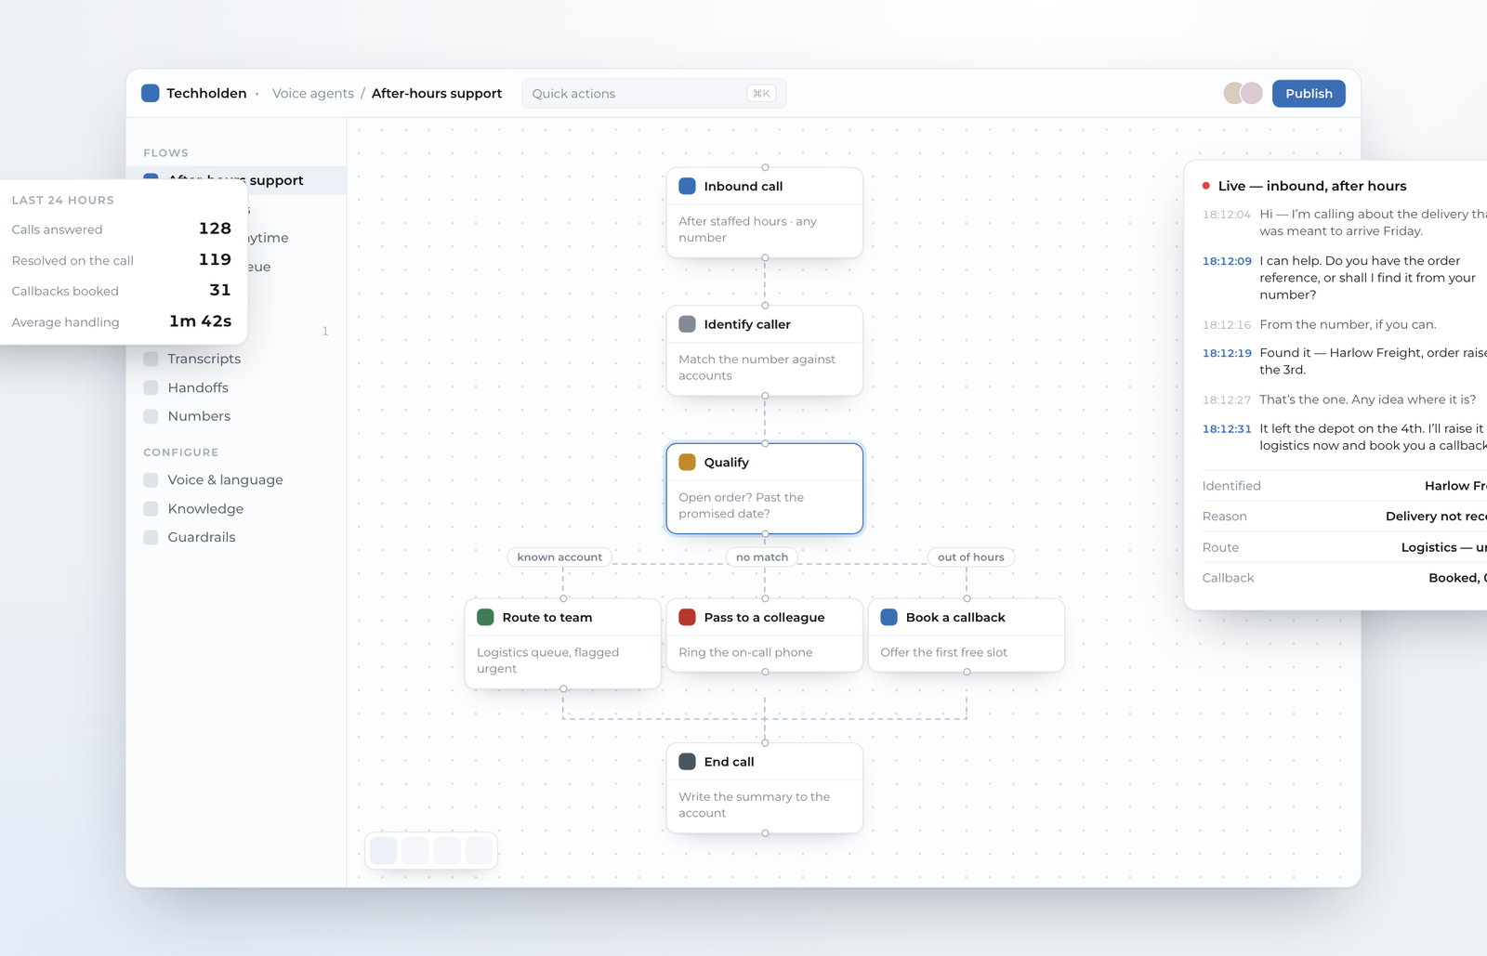
Task: Click the blue Book a callback icon
Action: pos(888,617)
